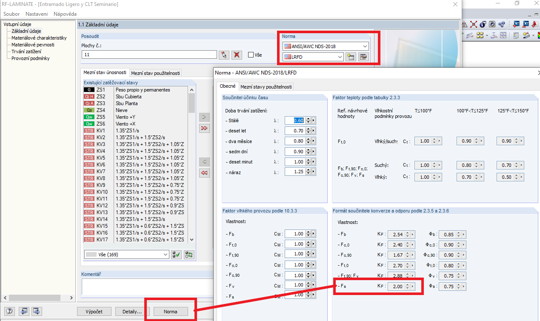Select Materiálové pevnosti in the tree
Screen dimensions: 540x321
(x=33, y=45)
